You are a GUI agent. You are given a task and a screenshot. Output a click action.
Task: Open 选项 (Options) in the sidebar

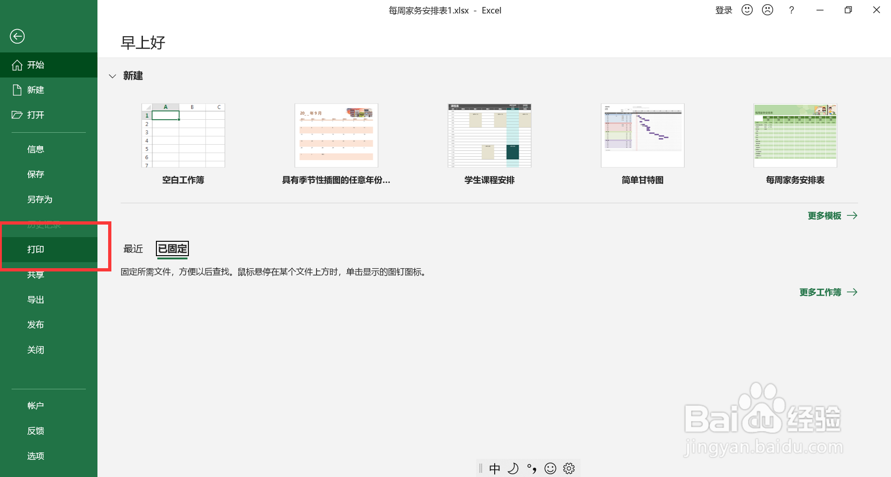point(36,456)
